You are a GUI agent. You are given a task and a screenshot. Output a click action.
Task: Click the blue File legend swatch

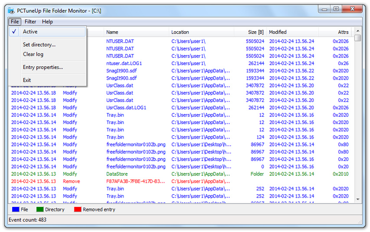click(16, 210)
